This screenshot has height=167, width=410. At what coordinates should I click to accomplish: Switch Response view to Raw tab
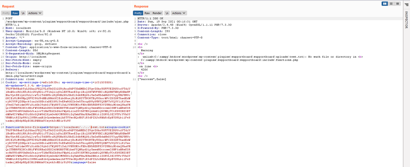coord(147,13)
